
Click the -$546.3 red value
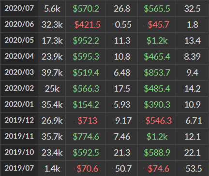[x=157, y=121]
